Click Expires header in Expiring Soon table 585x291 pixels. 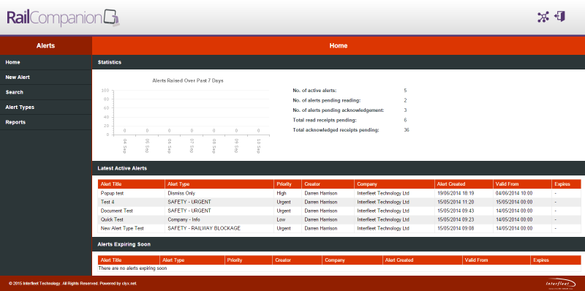tap(556, 260)
